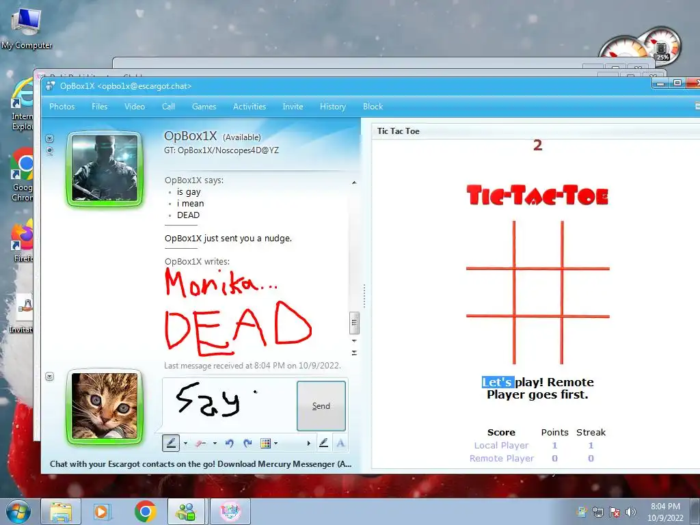The height and width of the screenshot is (525, 700).
Task: Click the bottom-right Tic Tac Toe square
Action: (586, 340)
